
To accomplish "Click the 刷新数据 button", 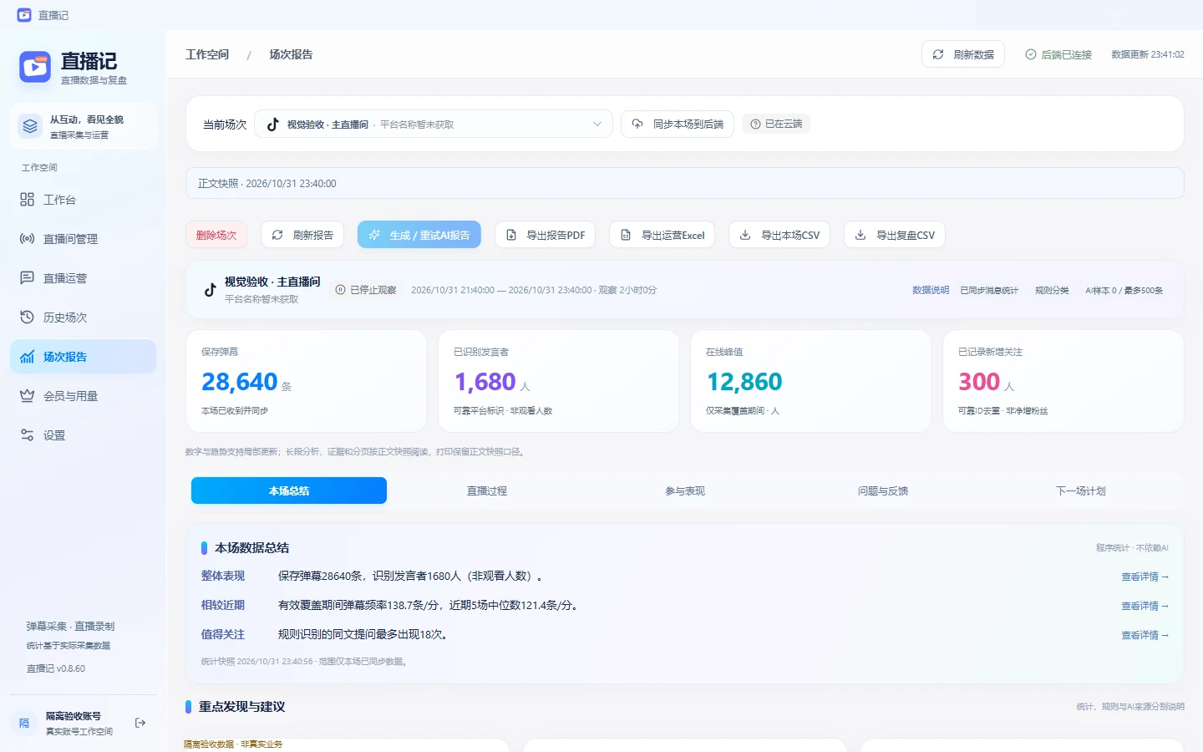I will (963, 54).
